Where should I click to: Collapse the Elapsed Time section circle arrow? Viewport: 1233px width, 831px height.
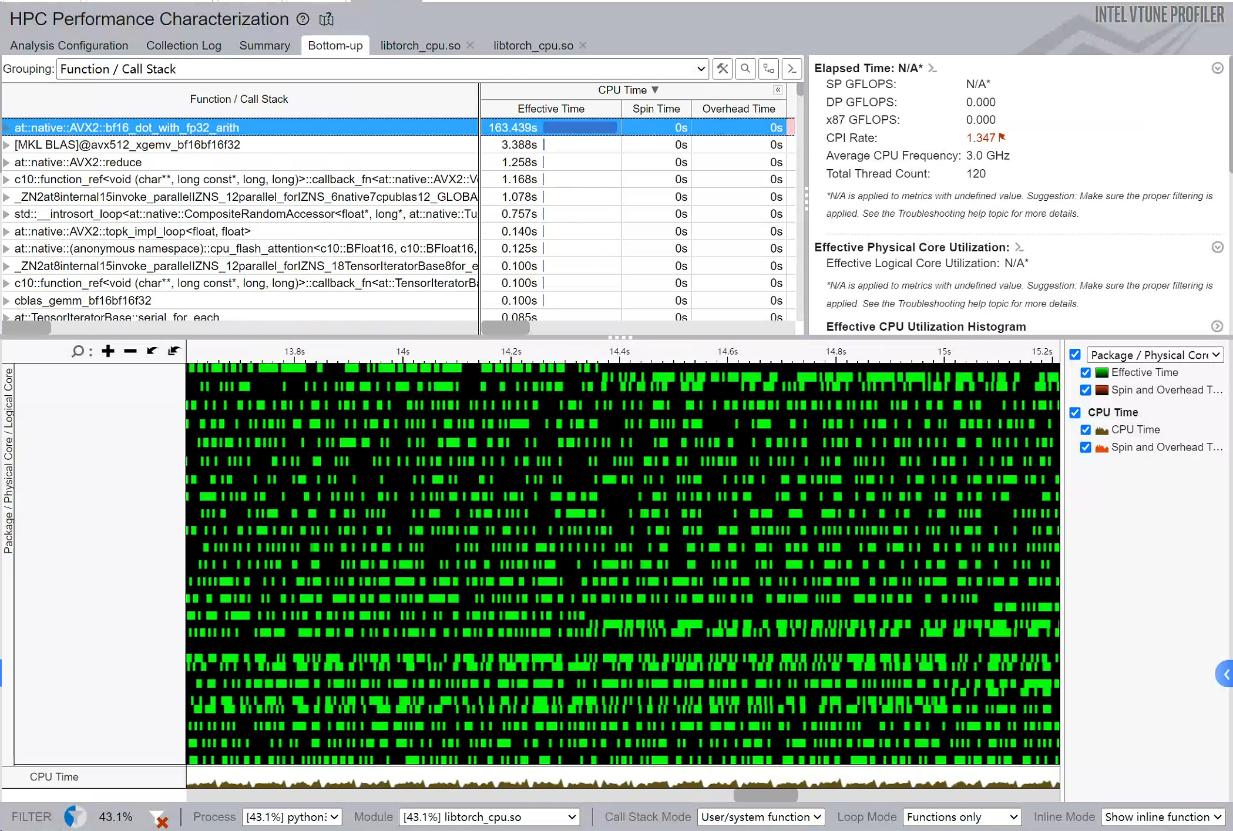[x=1217, y=68]
